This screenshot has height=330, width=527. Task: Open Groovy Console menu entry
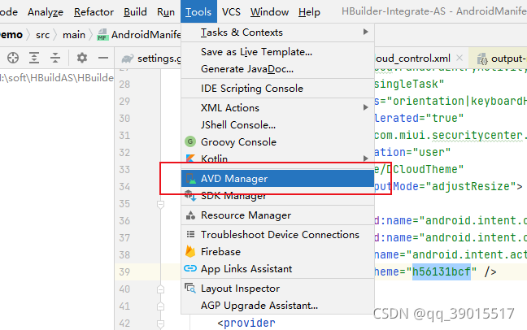tap(277, 141)
